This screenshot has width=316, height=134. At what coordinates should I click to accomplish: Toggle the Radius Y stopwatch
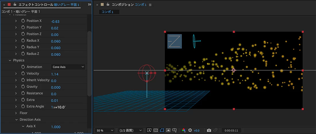click(x=23, y=47)
